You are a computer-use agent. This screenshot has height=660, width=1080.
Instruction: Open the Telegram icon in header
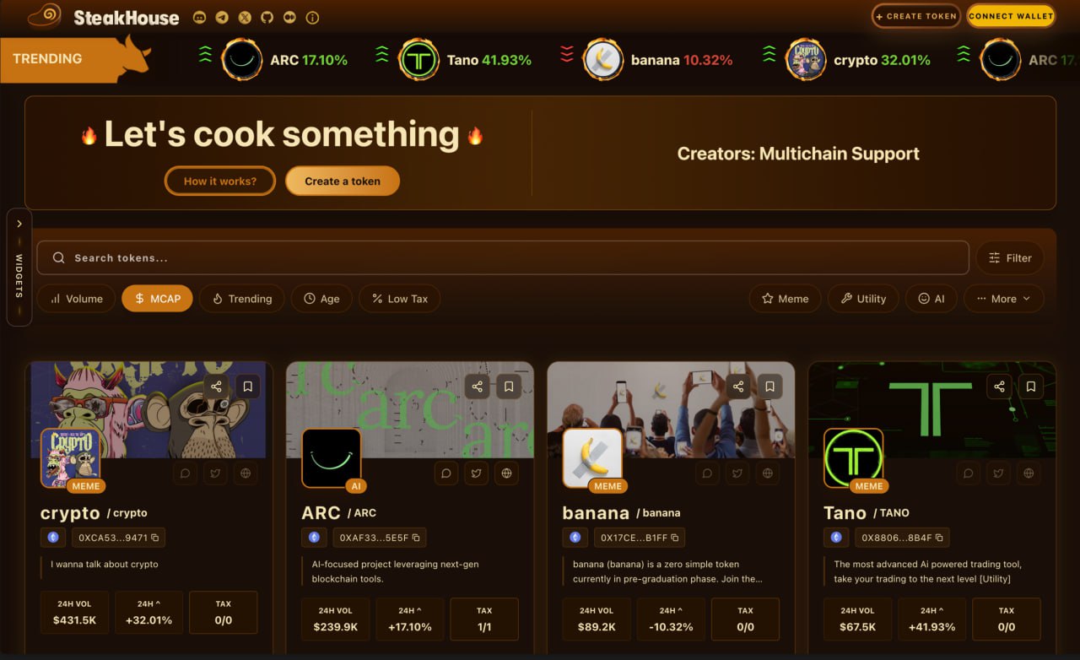(x=222, y=17)
